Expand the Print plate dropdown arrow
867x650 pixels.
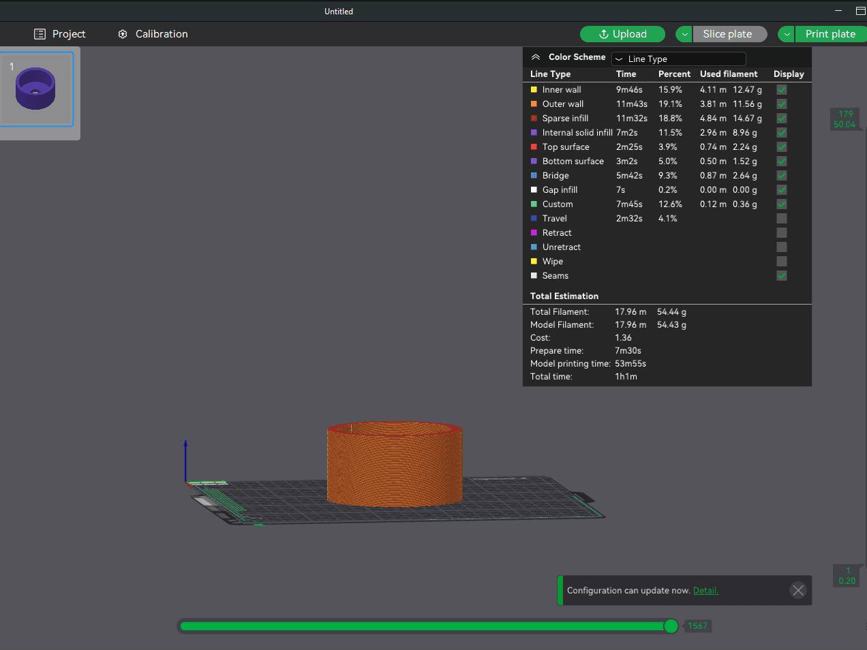787,34
